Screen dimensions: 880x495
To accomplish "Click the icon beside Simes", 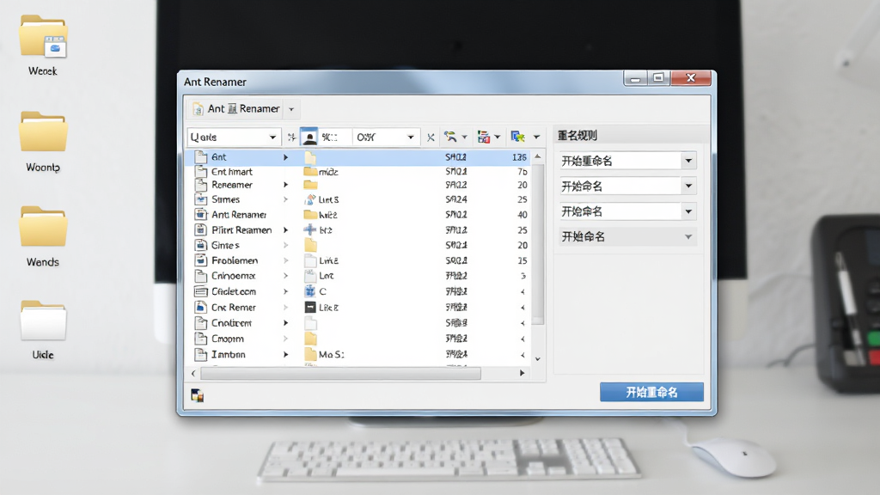I will coord(200,199).
